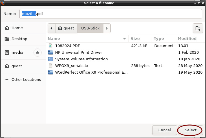Eject the media volume
The image size is (206, 138).
click(38, 53)
